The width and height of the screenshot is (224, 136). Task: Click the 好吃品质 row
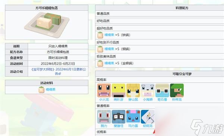(x=160, y=21)
